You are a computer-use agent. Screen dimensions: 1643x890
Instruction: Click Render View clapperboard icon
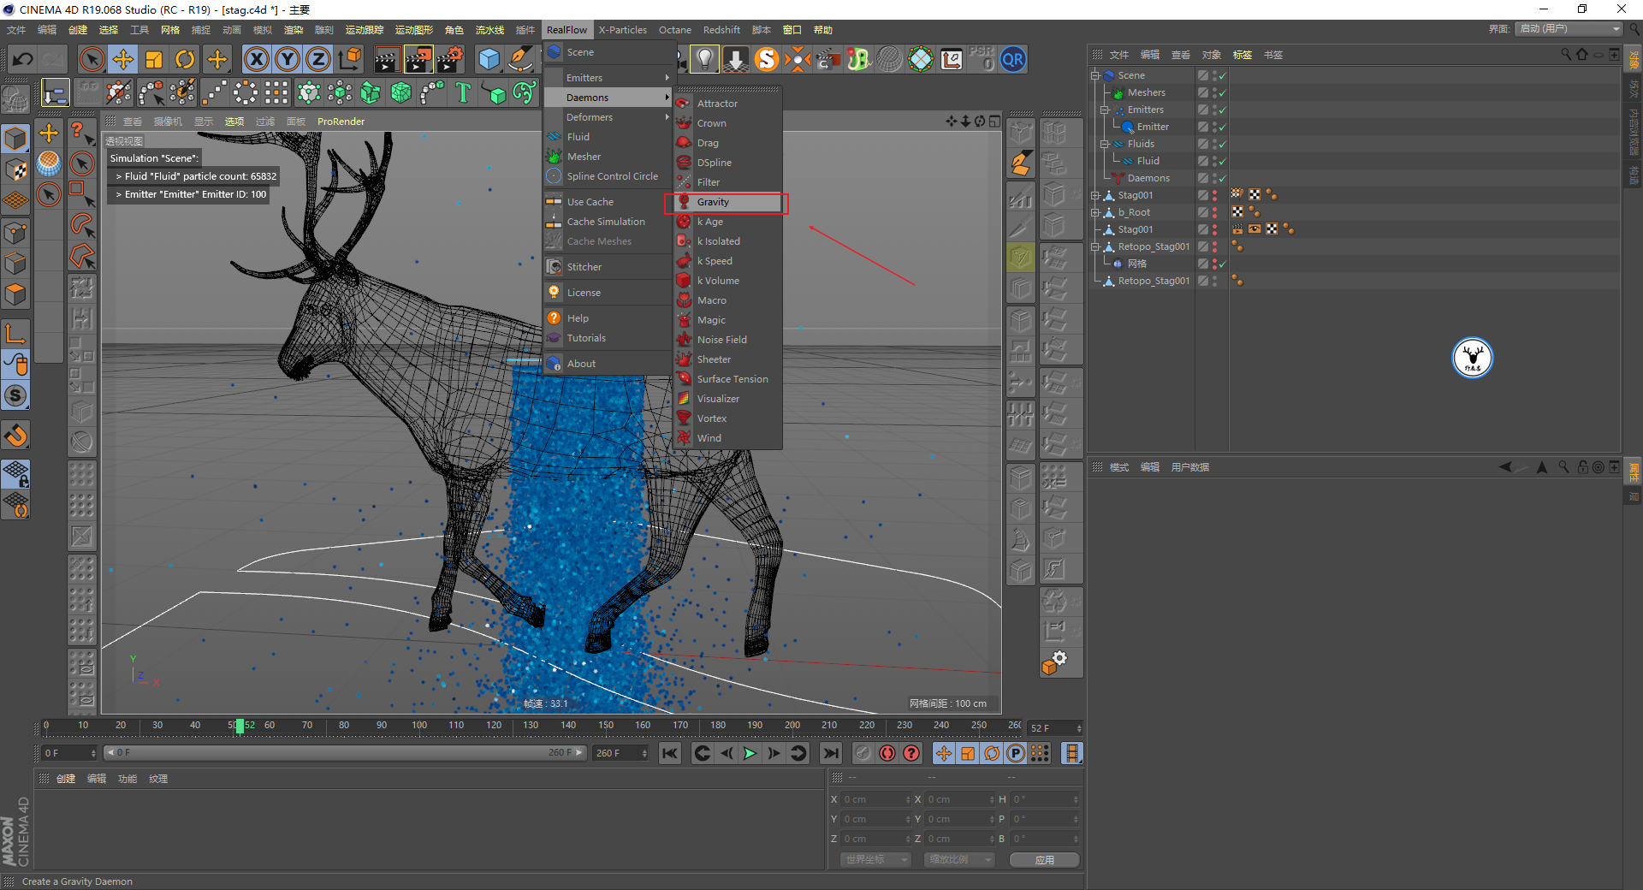point(387,60)
